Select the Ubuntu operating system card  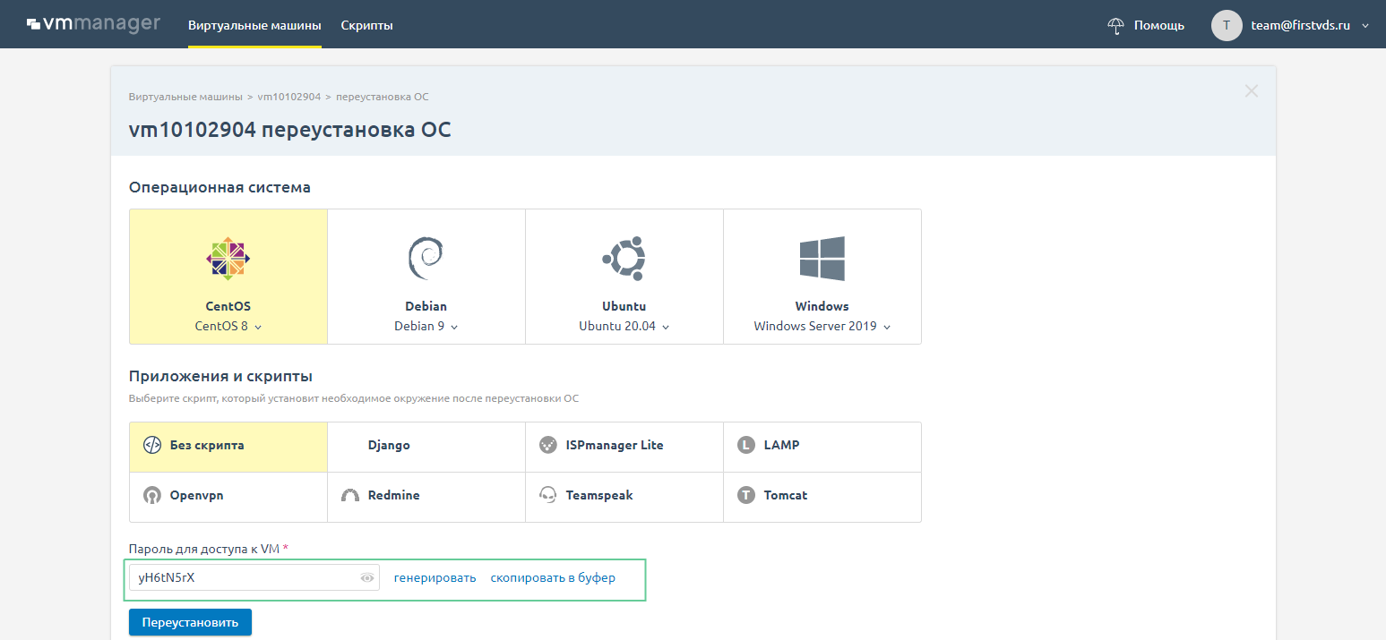click(x=624, y=277)
